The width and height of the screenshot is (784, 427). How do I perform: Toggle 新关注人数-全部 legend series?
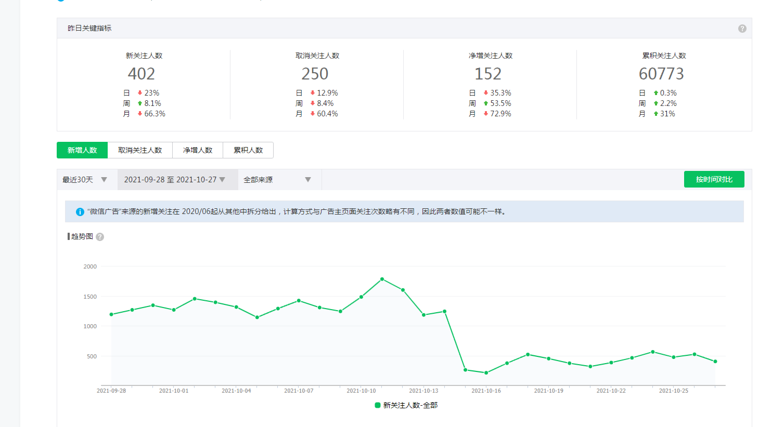click(406, 405)
